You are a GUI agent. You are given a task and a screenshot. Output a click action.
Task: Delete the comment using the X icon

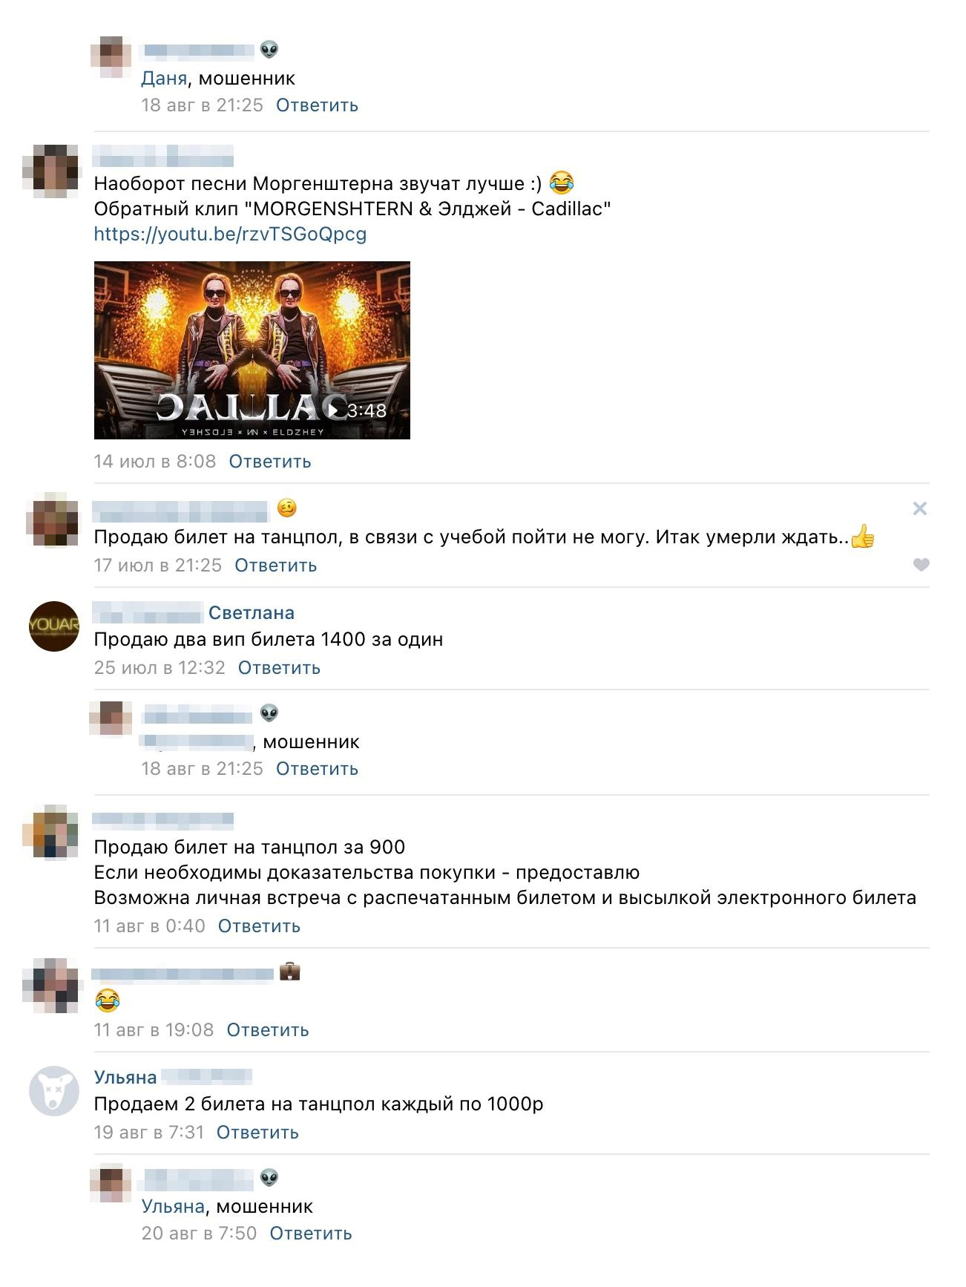pyautogui.click(x=920, y=508)
